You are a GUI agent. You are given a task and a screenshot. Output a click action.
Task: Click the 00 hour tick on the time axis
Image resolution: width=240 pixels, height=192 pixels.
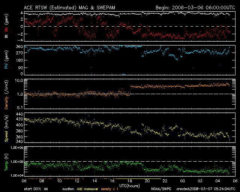[182, 181]
